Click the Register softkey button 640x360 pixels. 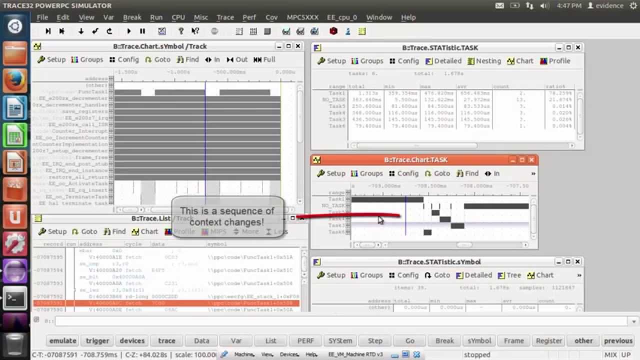click(x=549, y=340)
